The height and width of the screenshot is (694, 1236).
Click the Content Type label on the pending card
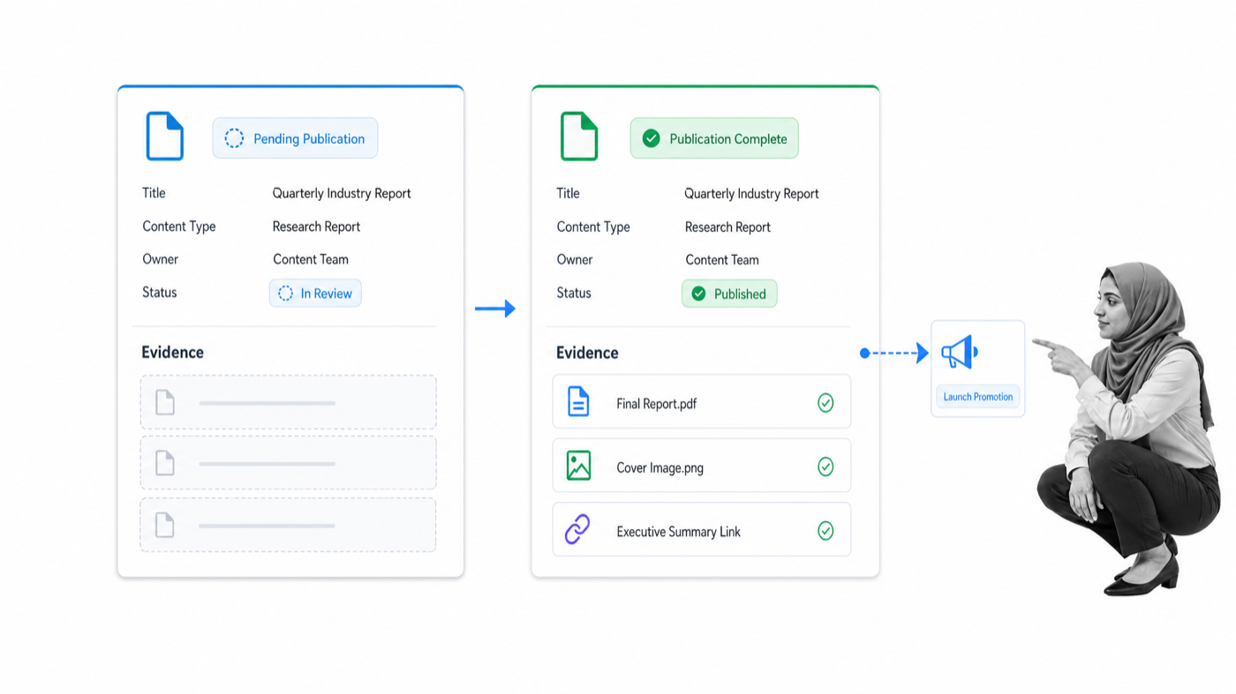179,227
